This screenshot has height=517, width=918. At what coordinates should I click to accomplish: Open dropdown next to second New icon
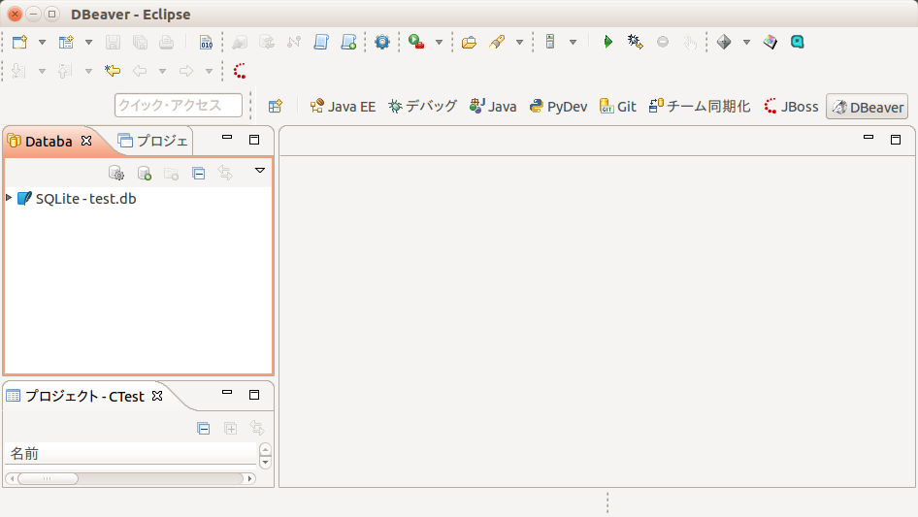(88, 42)
